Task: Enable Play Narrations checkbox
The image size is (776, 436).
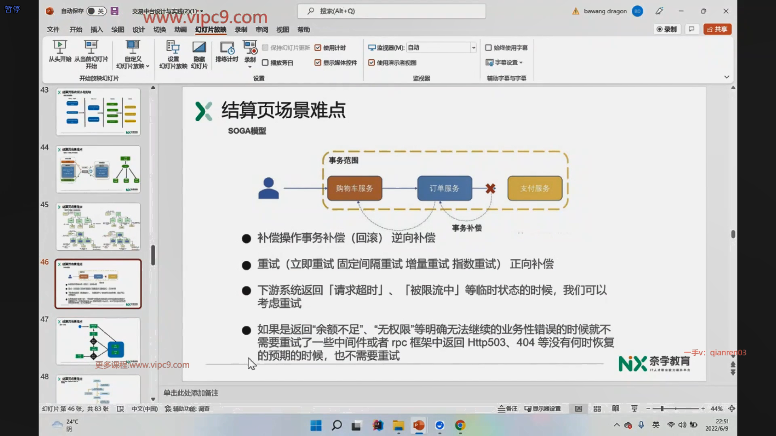Action: click(x=265, y=63)
